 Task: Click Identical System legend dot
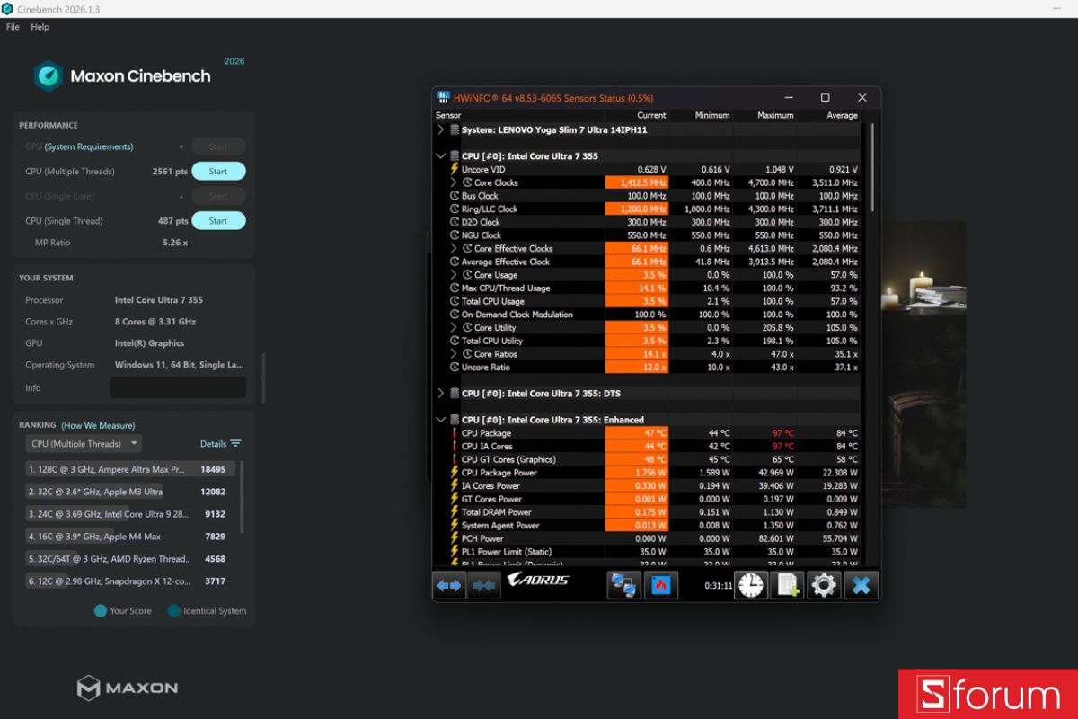(x=173, y=611)
